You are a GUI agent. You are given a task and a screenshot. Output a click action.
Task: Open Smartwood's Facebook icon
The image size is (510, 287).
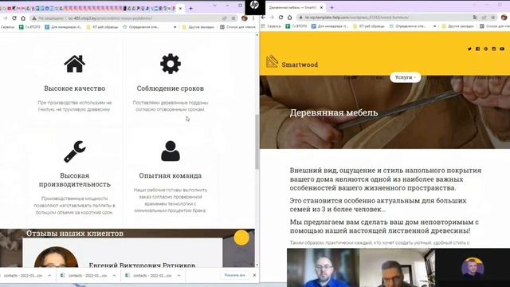click(478, 49)
